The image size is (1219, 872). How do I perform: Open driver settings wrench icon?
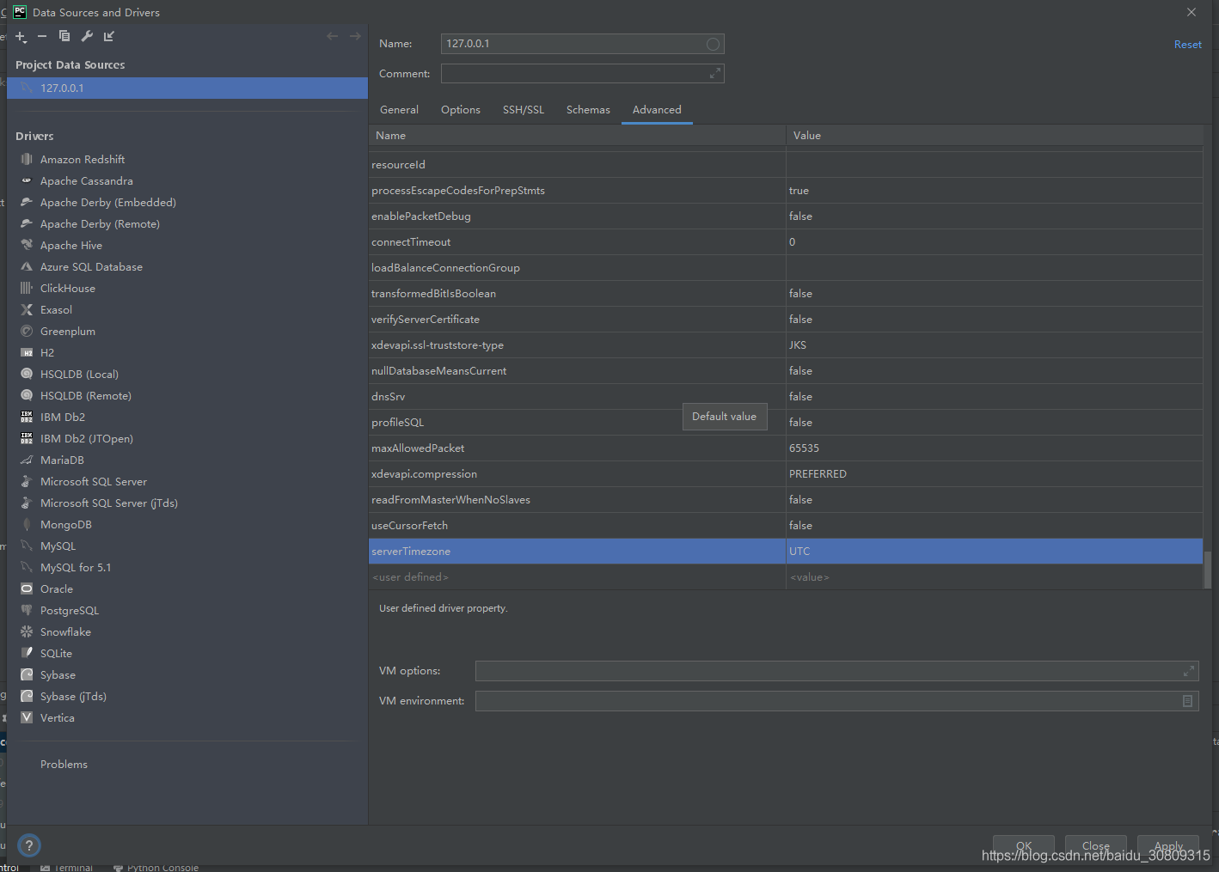coord(87,36)
